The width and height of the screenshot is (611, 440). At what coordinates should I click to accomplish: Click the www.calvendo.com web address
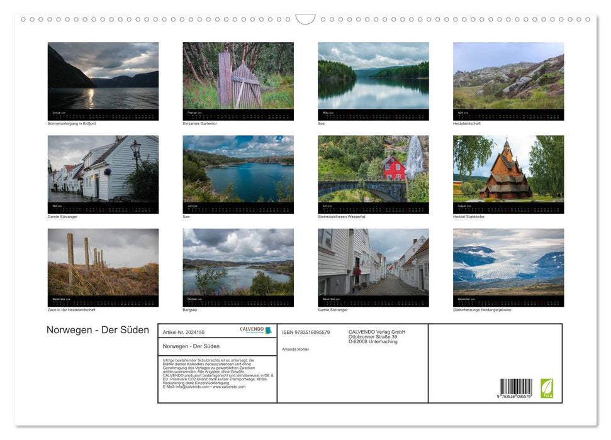tap(228, 387)
